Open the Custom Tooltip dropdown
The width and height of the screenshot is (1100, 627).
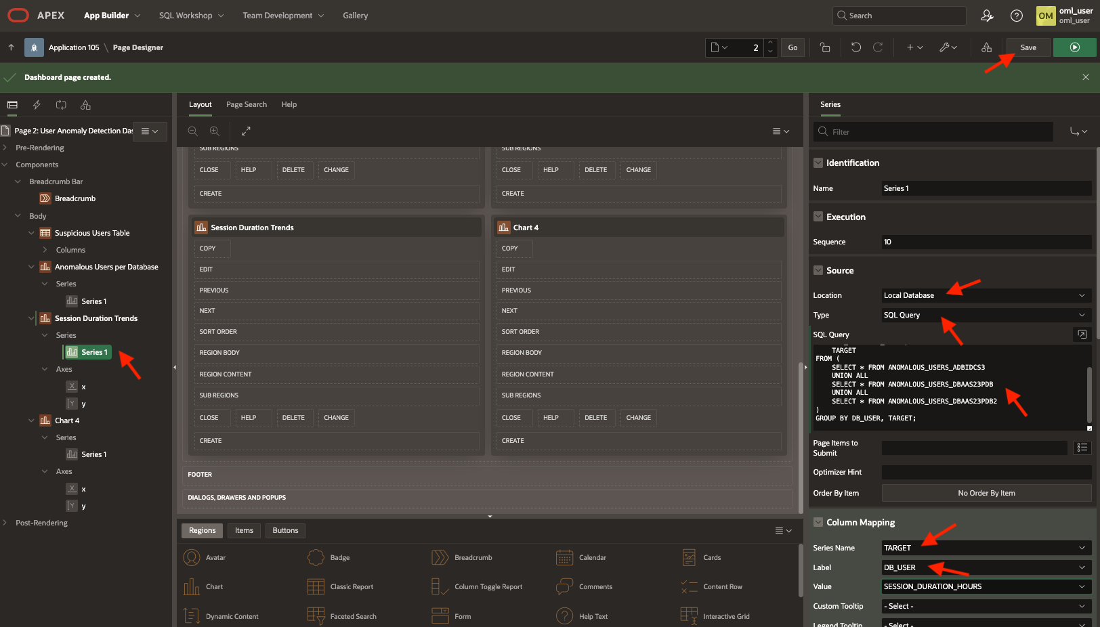pyautogui.click(x=986, y=606)
